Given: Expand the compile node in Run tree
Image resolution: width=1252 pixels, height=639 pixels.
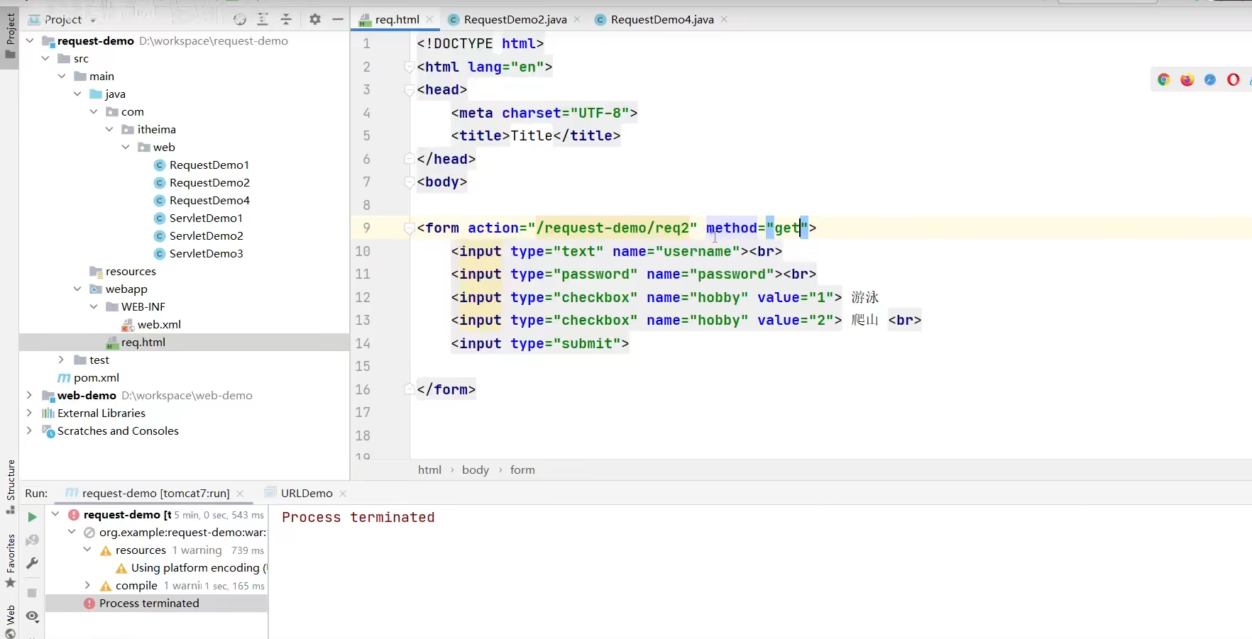Looking at the screenshot, I should click(x=87, y=585).
